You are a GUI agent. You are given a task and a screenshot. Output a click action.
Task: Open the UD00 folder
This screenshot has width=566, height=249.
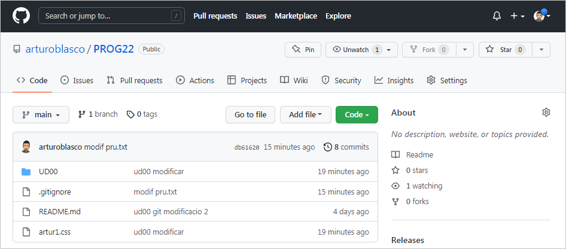coord(48,172)
